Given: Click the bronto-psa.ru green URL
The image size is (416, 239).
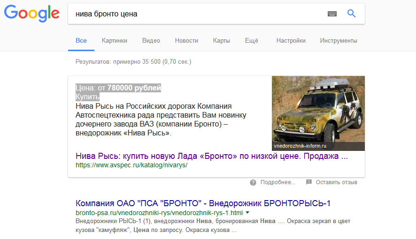Looking at the screenshot, I should click(159, 213).
